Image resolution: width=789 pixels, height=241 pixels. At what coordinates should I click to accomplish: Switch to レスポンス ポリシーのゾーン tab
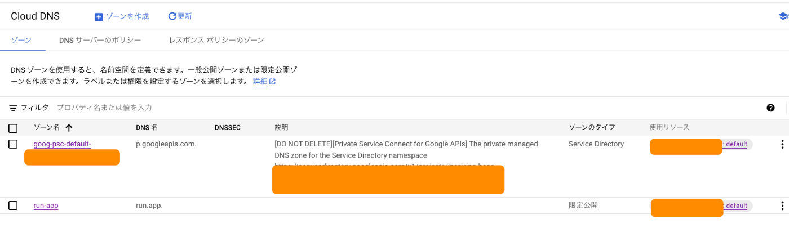pos(216,41)
